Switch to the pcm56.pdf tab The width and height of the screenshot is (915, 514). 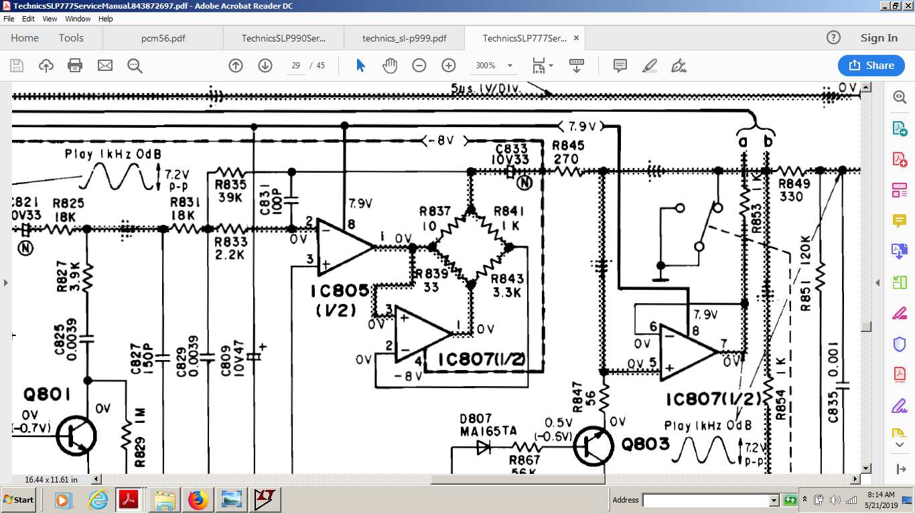click(163, 38)
